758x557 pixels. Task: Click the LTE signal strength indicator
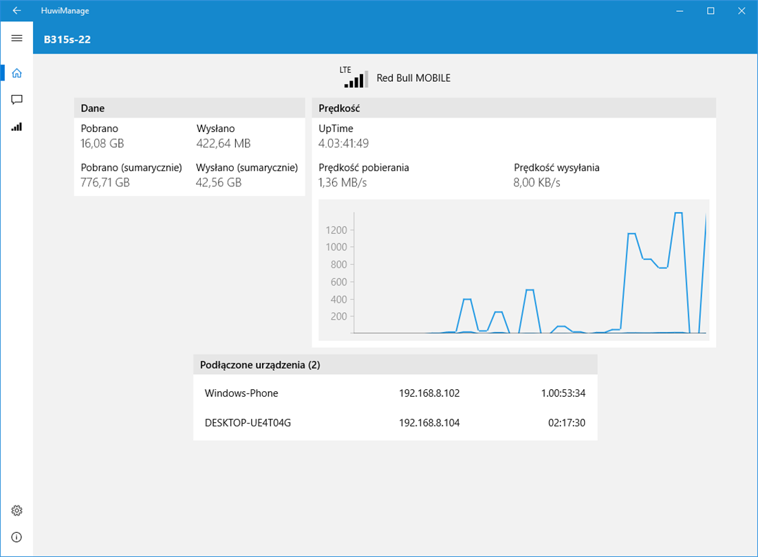click(354, 77)
